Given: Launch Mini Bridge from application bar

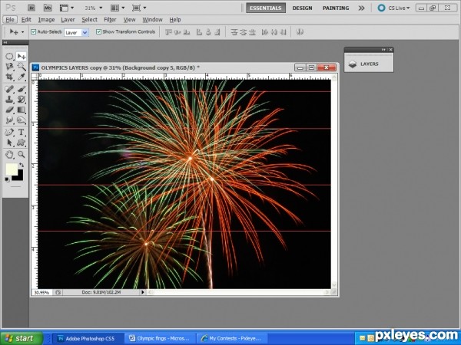Looking at the screenshot, I should pyautogui.click(x=48, y=8).
